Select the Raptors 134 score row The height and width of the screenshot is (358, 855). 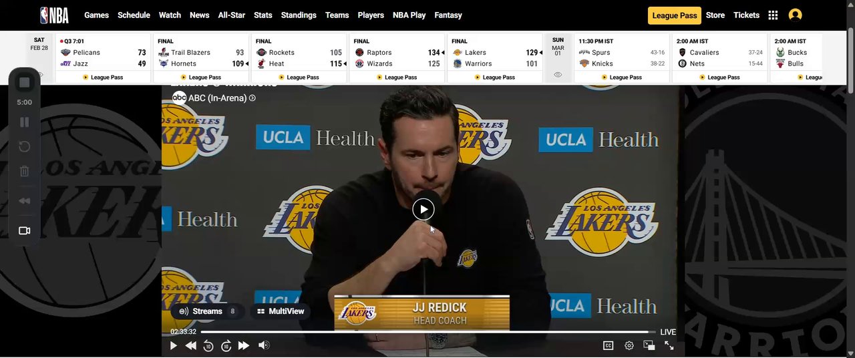(x=397, y=53)
